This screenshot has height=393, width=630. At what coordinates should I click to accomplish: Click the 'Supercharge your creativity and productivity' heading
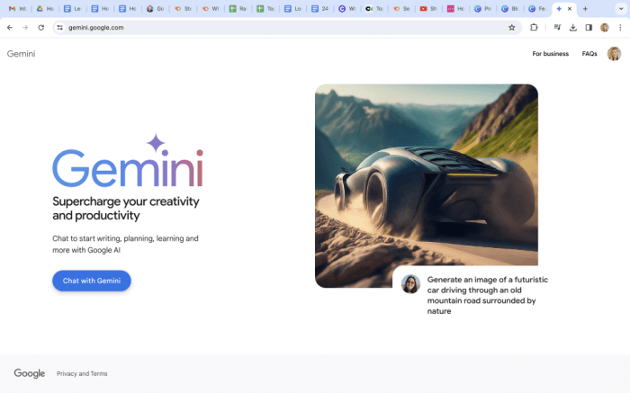(x=126, y=209)
